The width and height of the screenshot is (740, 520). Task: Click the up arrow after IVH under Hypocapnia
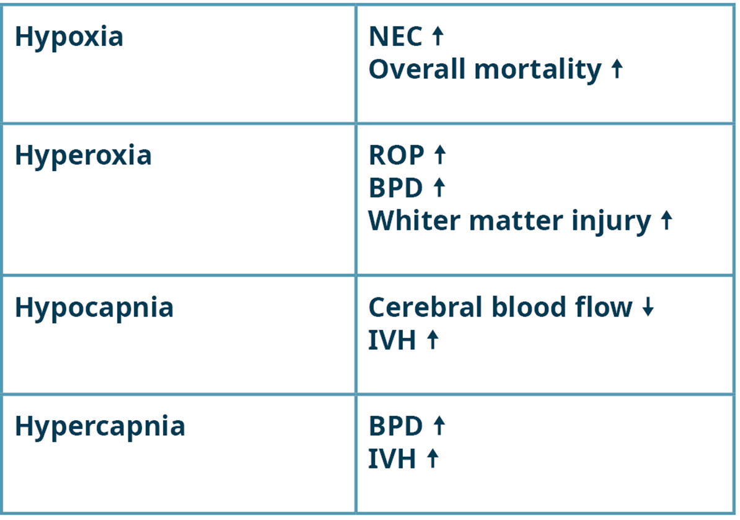click(433, 340)
